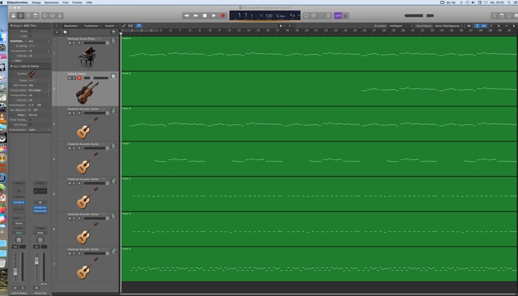Duplicate track button next to plus
518x296 pixels.
(x=65, y=32)
